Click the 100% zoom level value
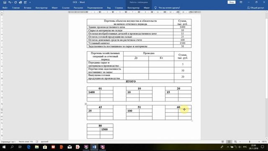 click(264, 142)
